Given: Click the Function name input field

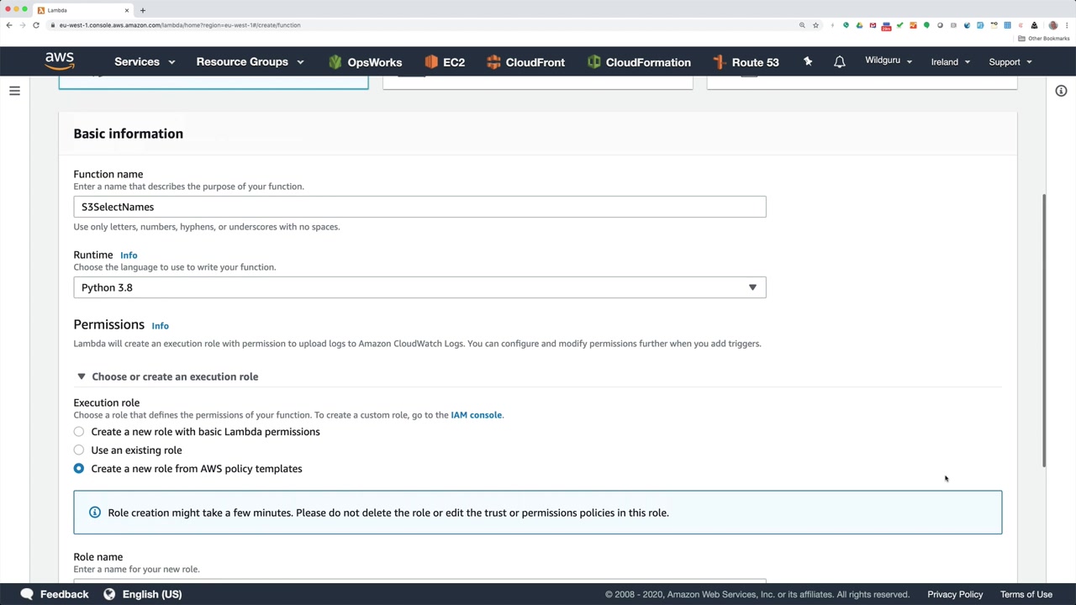Looking at the screenshot, I should (x=419, y=207).
